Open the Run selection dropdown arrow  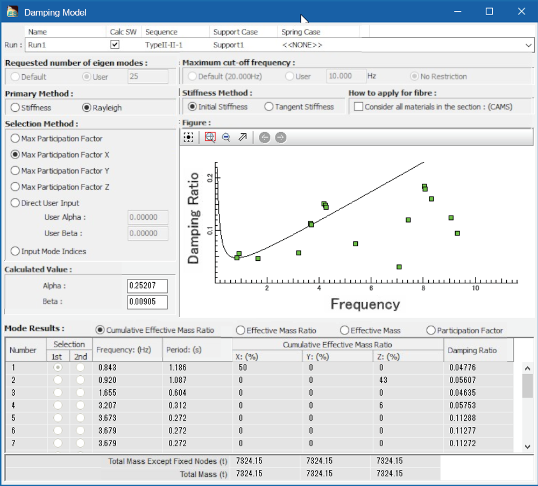coord(528,45)
